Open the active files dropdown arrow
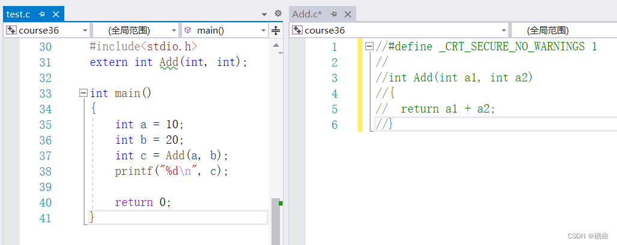This screenshot has height=245, width=617. (x=264, y=14)
